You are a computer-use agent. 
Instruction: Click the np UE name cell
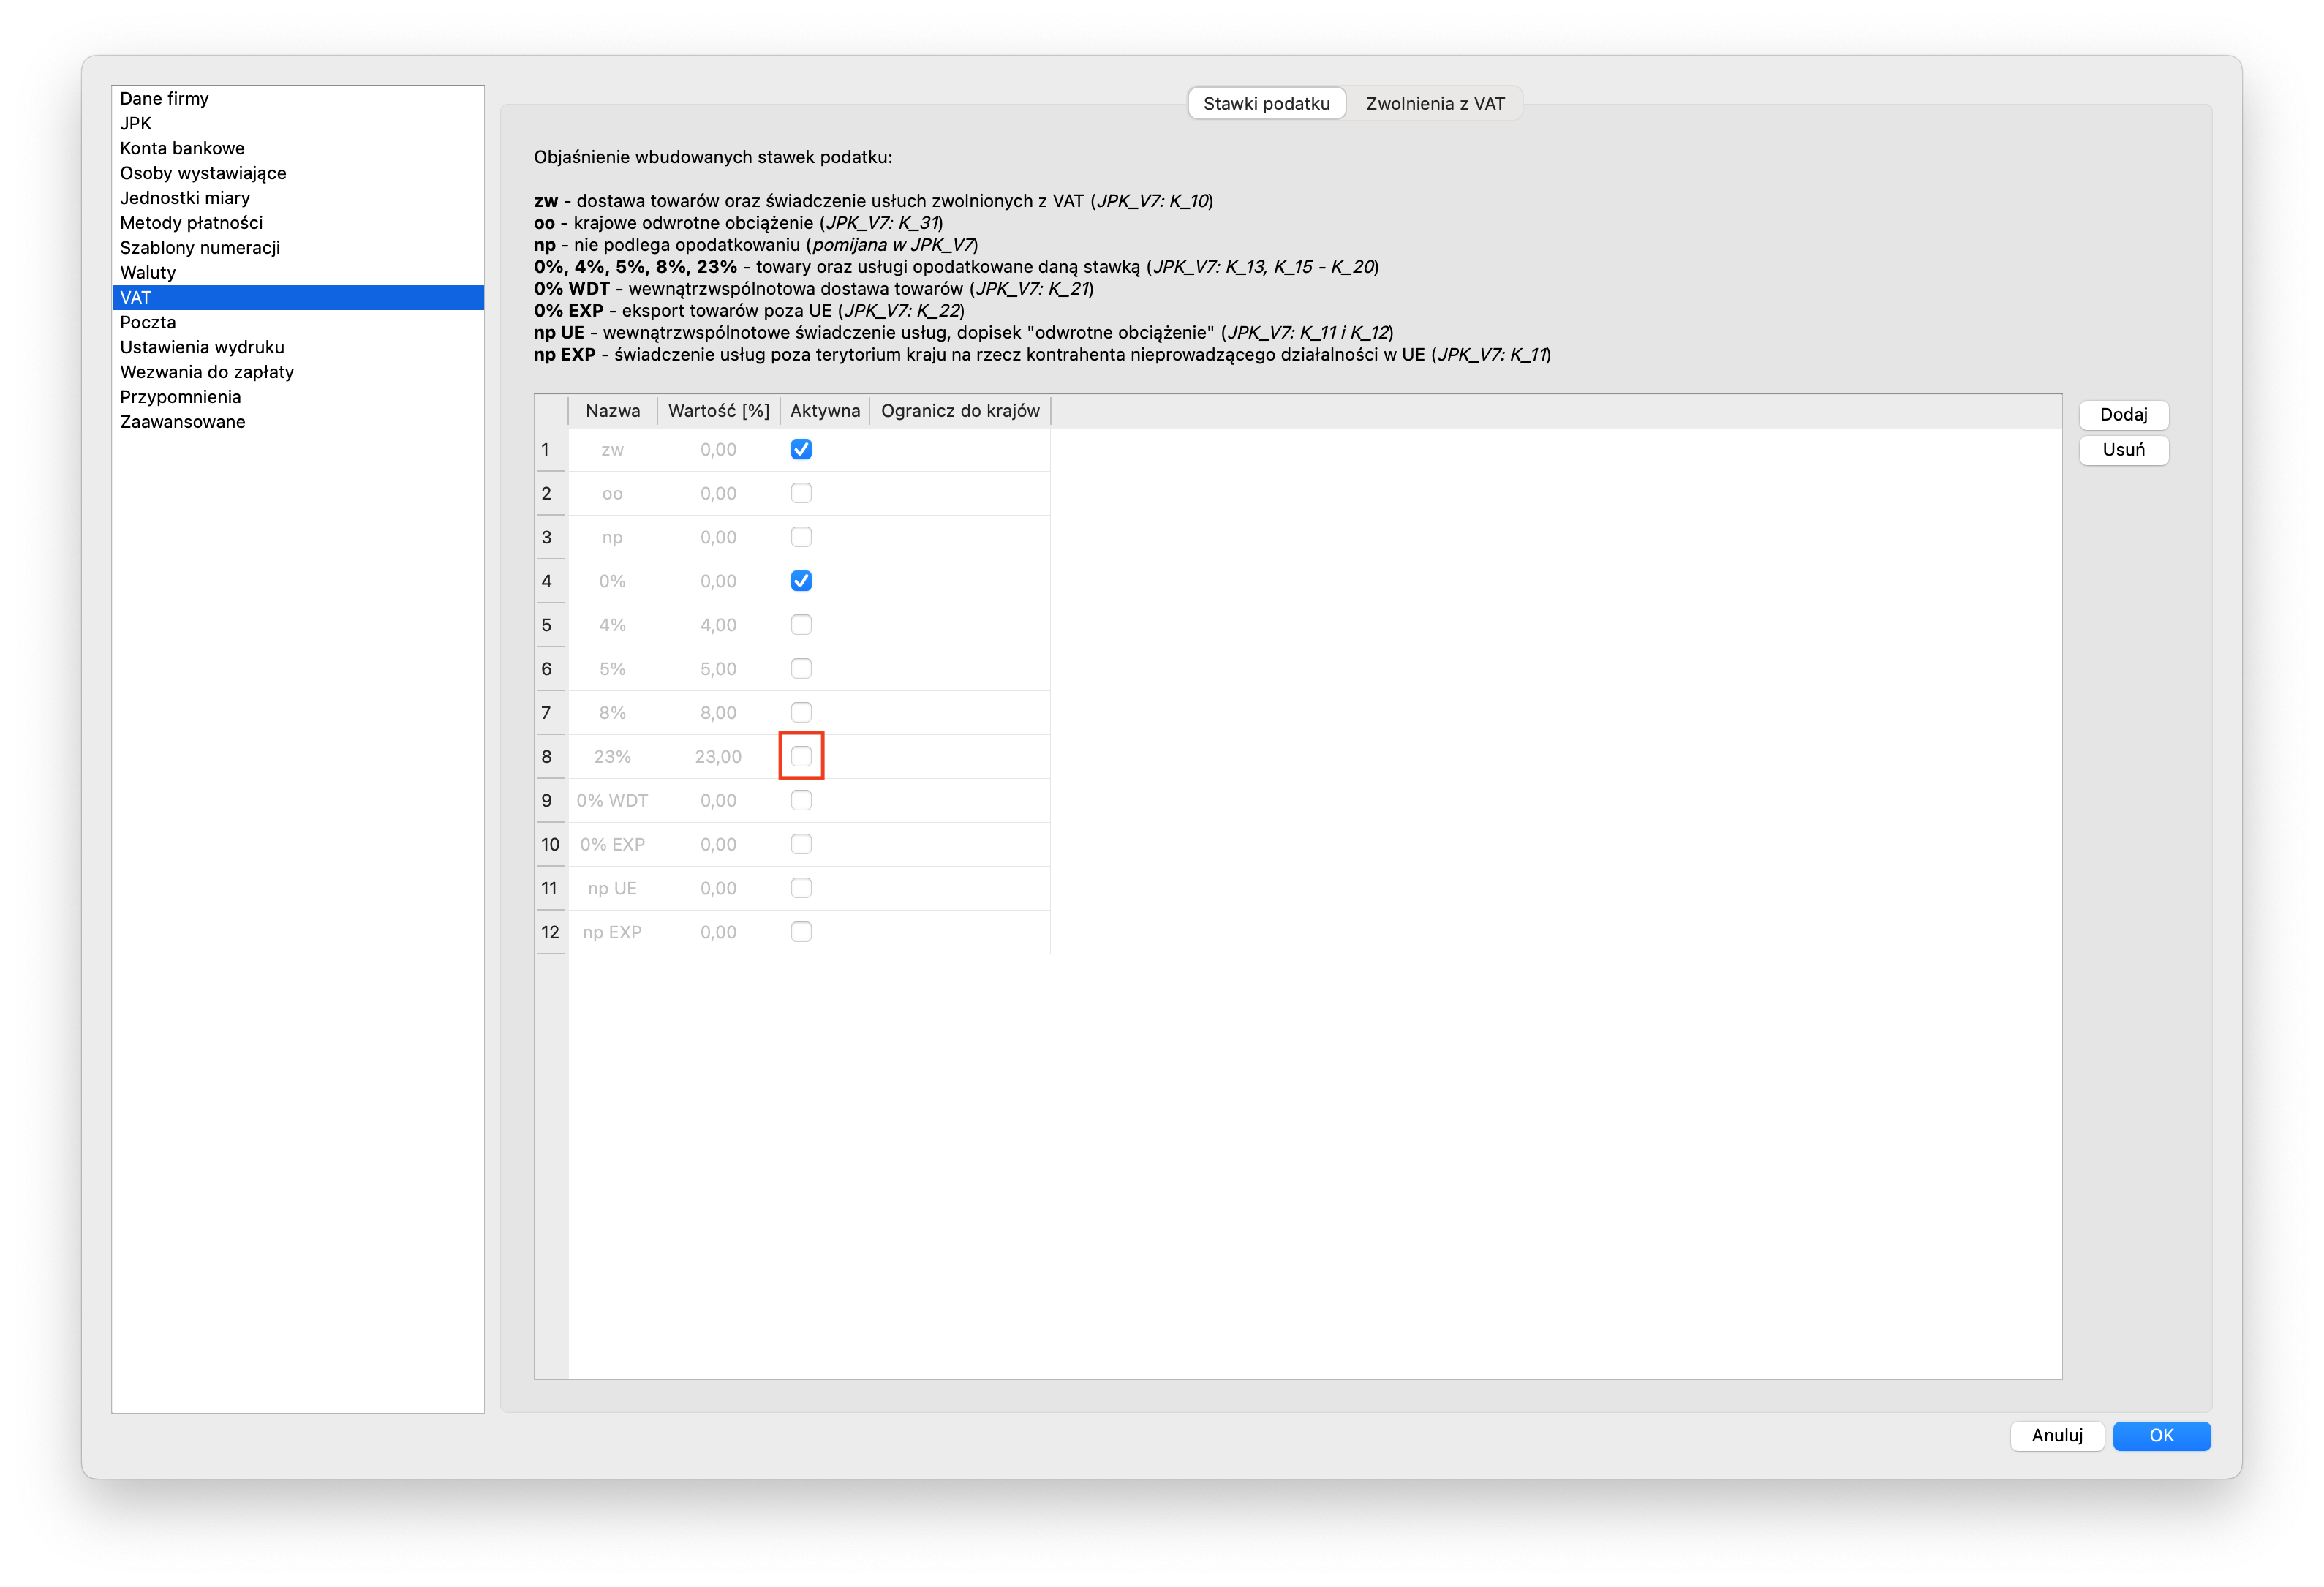coord(612,889)
